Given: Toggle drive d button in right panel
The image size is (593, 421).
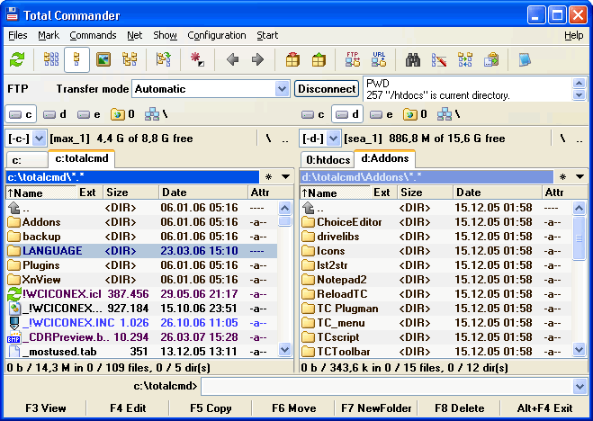Looking at the screenshot, I should [347, 114].
